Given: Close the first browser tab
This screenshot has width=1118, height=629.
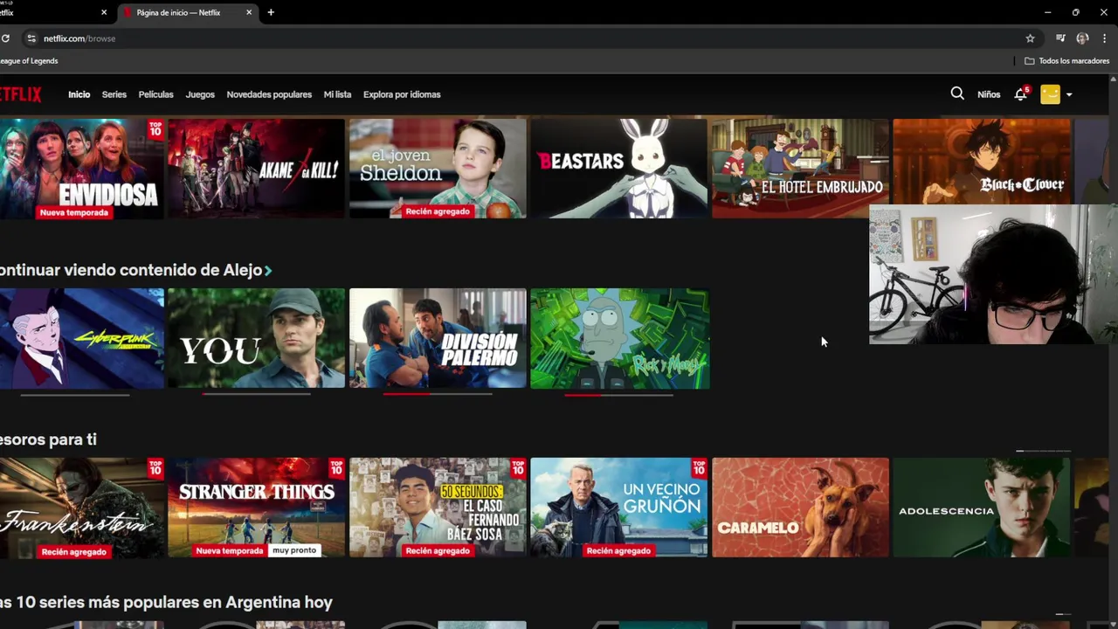Looking at the screenshot, I should [104, 12].
